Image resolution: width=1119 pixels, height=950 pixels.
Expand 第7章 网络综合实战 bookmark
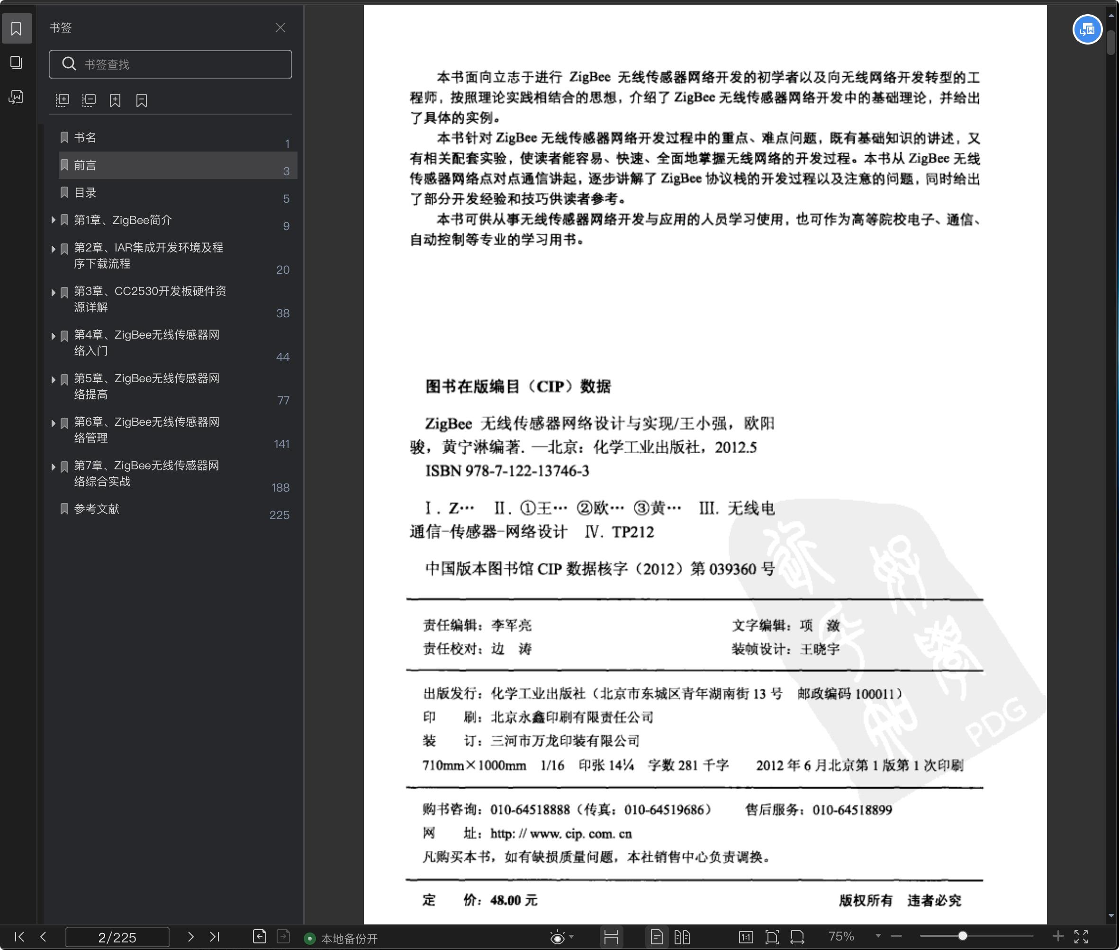pyautogui.click(x=54, y=466)
